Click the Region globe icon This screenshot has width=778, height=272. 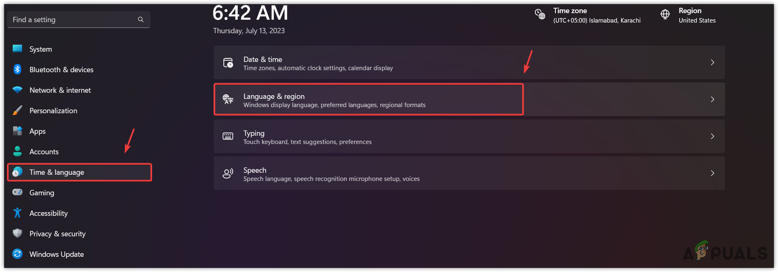click(665, 14)
